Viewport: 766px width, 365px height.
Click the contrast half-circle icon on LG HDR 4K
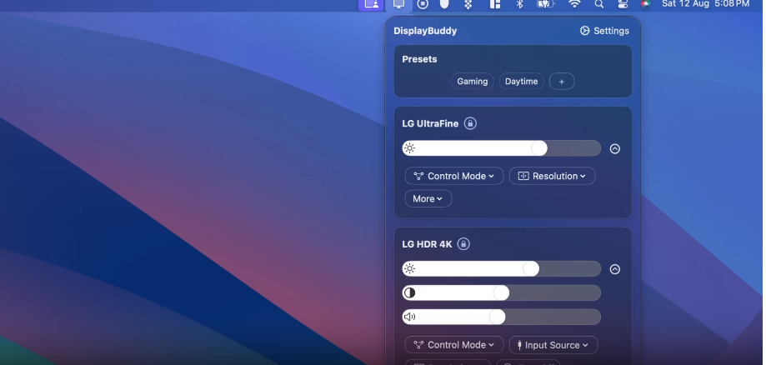[x=410, y=292]
